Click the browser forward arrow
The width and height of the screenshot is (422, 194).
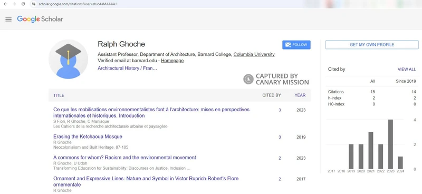(14, 4)
